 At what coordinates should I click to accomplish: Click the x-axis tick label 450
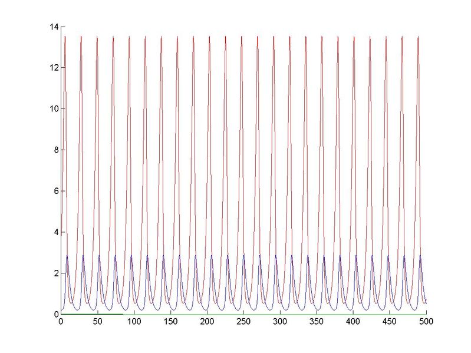[x=389, y=322]
